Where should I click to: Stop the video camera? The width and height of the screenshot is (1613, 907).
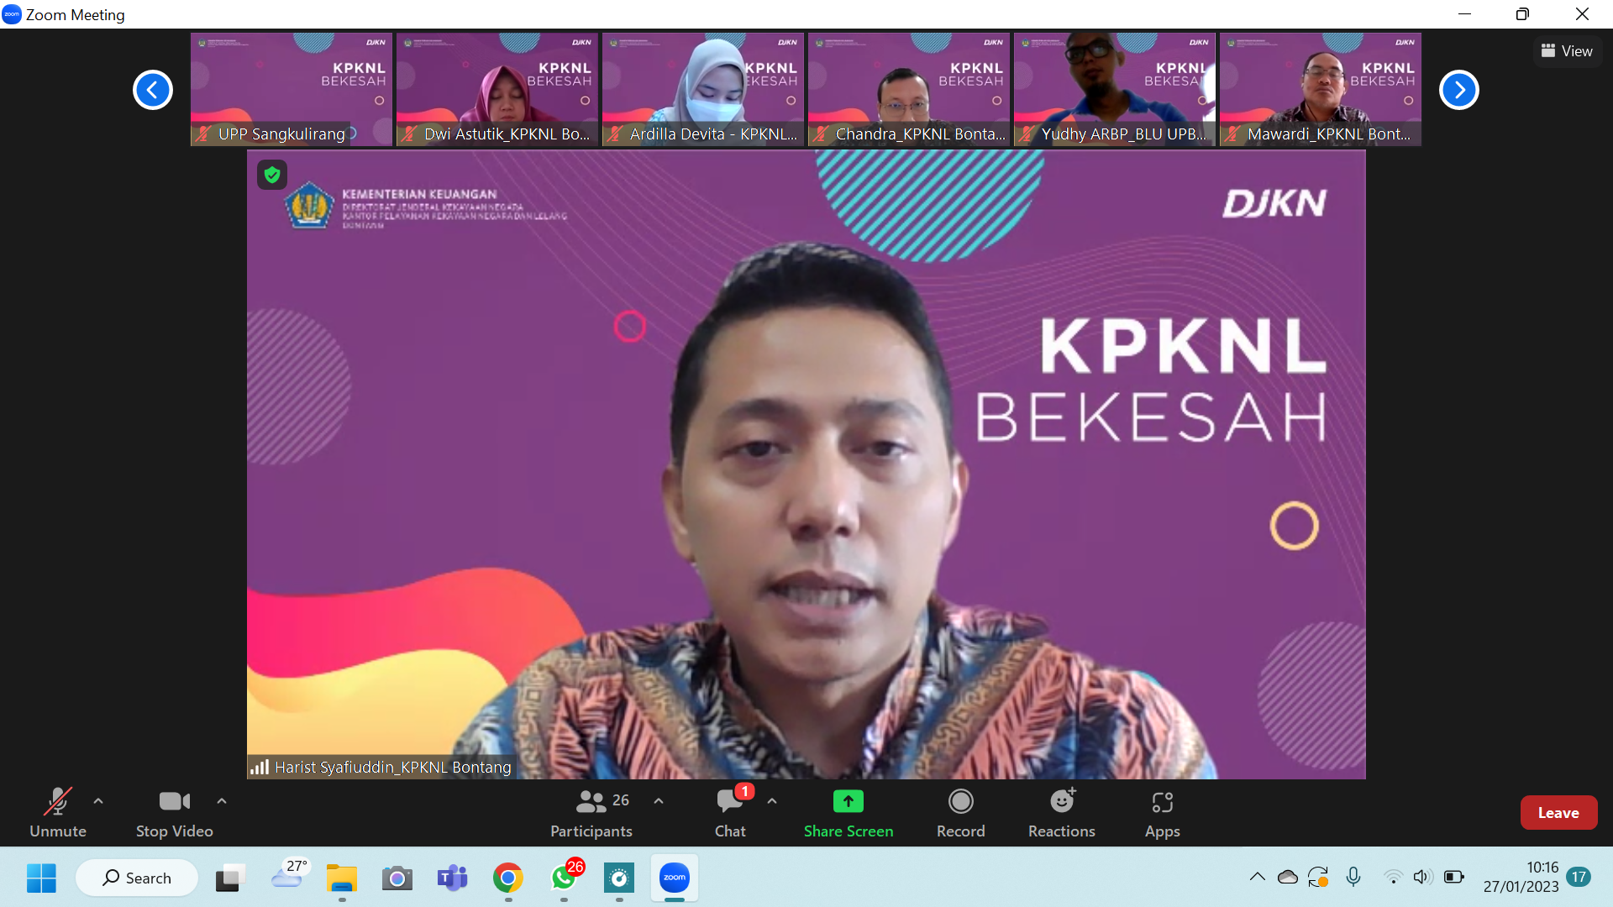tap(175, 812)
